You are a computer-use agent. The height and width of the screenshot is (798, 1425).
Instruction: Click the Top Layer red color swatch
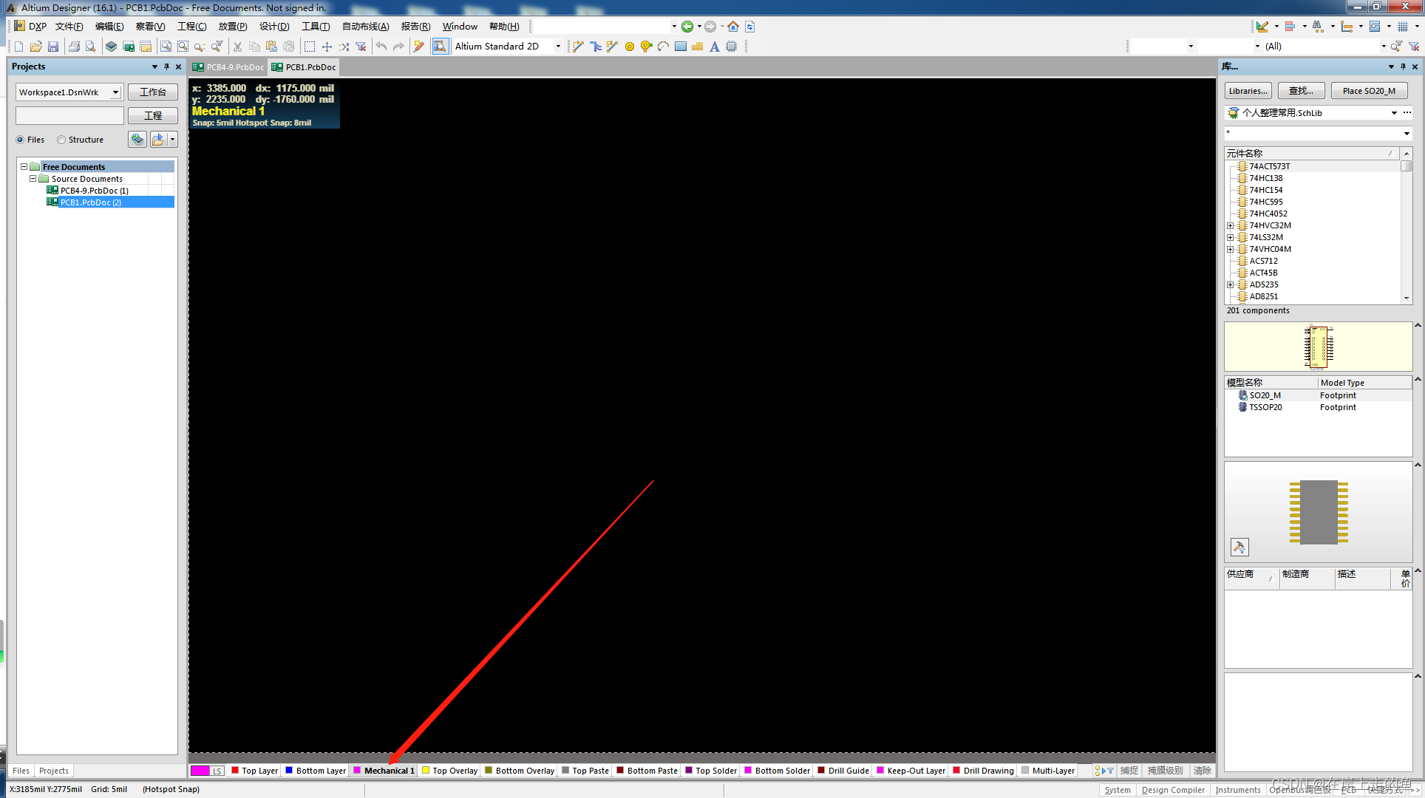point(235,770)
